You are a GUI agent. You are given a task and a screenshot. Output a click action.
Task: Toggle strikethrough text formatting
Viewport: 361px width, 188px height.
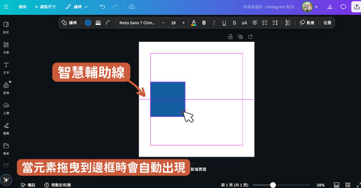[x=234, y=22]
